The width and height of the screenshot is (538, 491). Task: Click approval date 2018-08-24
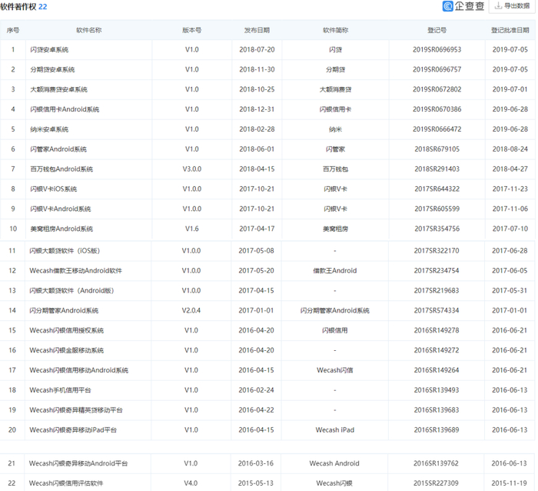510,149
